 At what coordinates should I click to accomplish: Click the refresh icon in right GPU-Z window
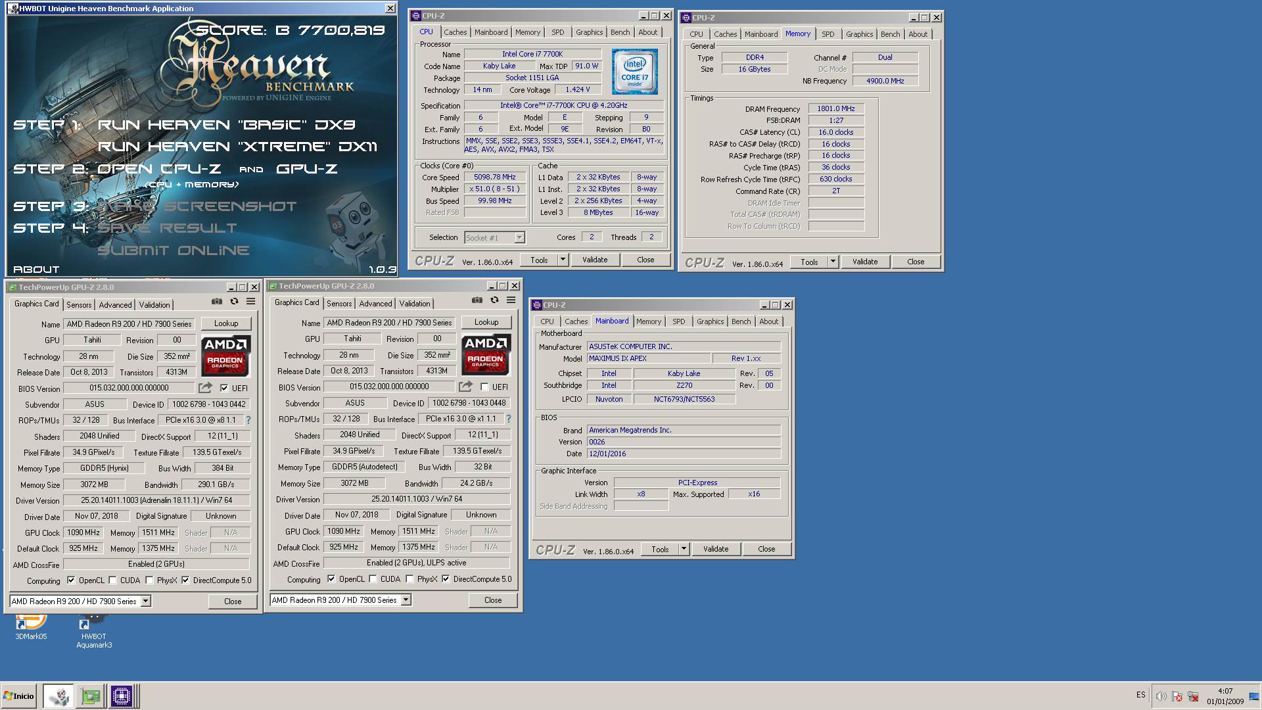pyautogui.click(x=494, y=300)
